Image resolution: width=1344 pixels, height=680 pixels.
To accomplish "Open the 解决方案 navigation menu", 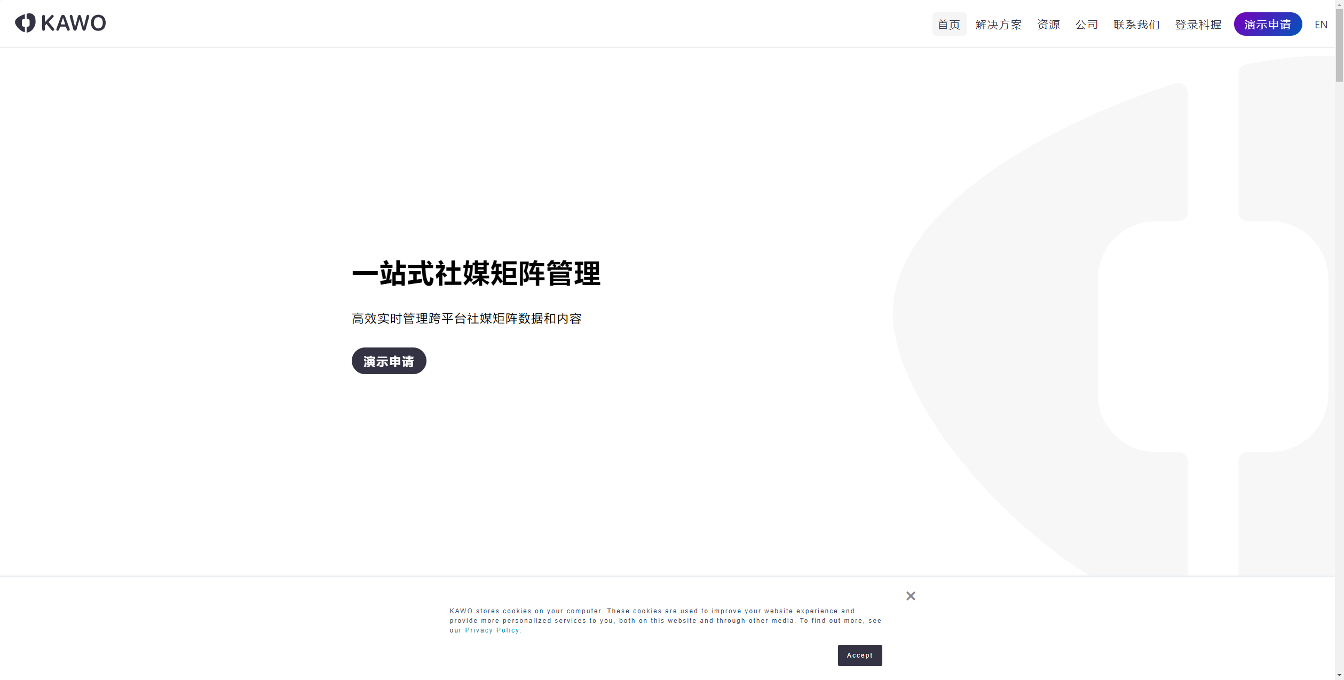I will tap(998, 25).
